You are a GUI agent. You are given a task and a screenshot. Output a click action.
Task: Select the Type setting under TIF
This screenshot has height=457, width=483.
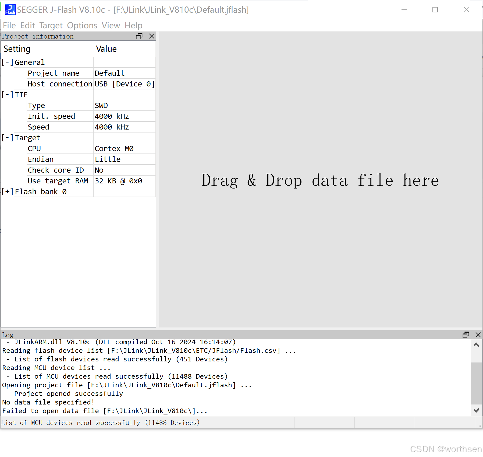click(60, 105)
